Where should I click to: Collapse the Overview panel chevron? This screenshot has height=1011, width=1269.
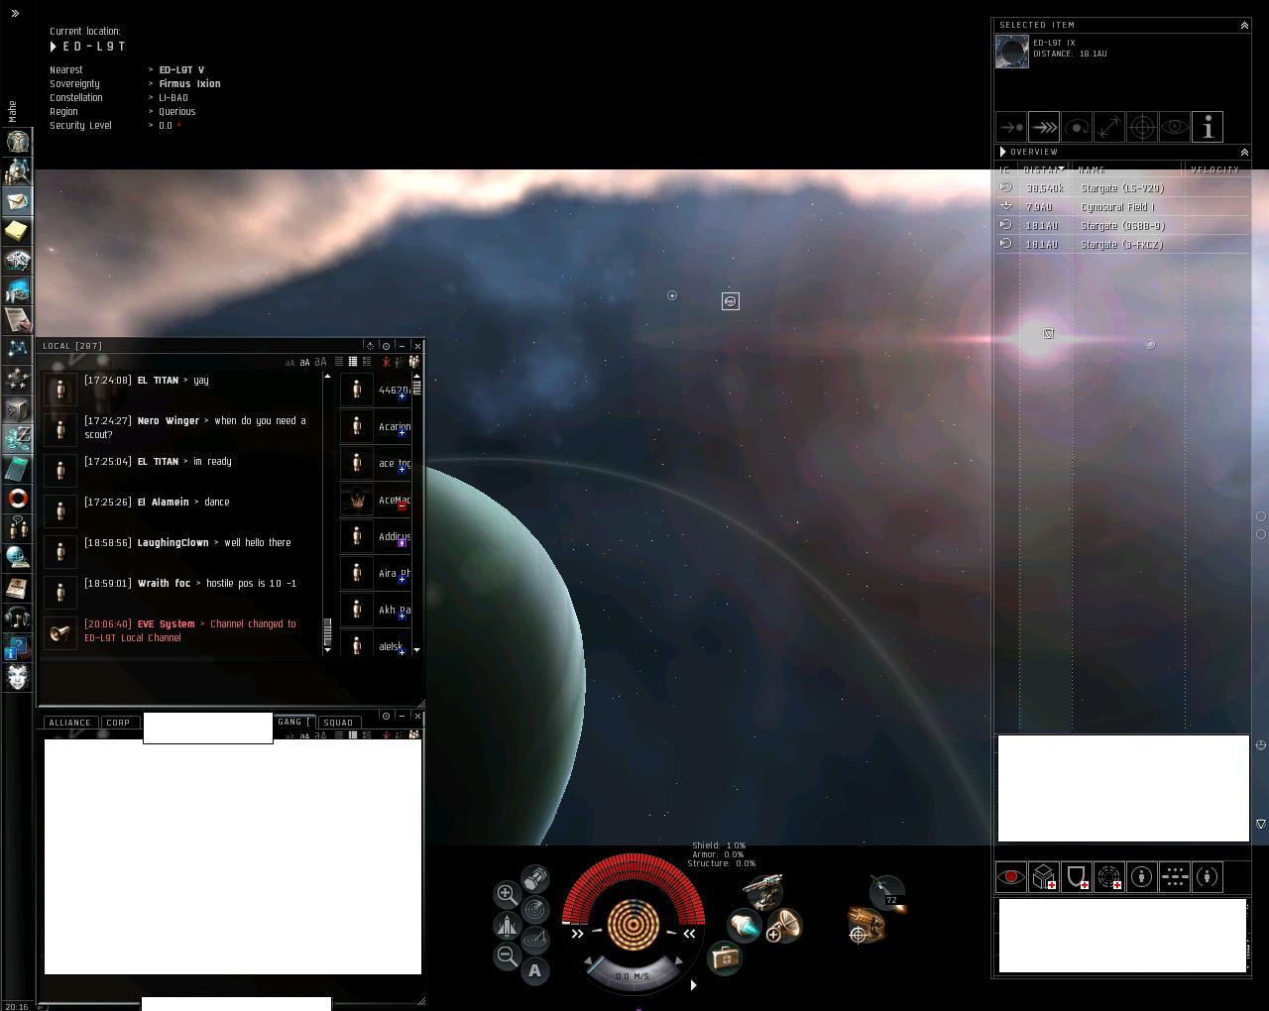[1244, 152]
